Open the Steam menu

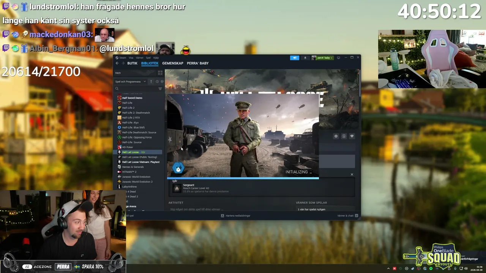tap(123, 58)
